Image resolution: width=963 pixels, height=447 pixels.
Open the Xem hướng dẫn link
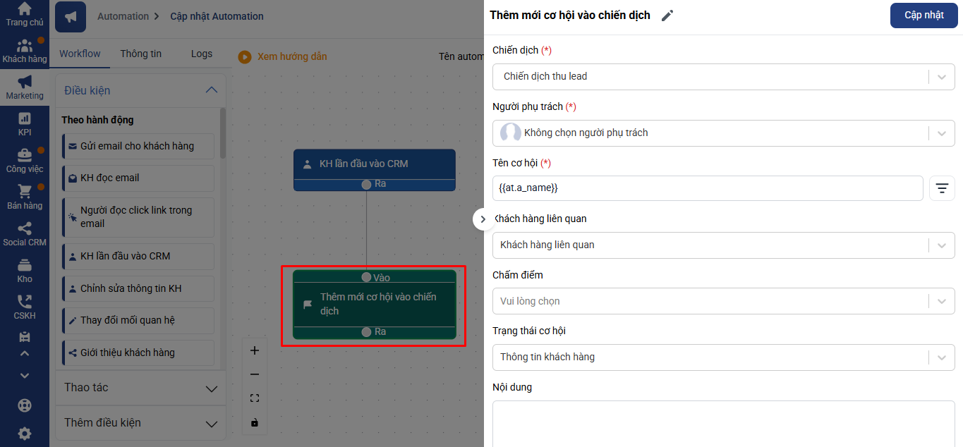[x=283, y=56]
